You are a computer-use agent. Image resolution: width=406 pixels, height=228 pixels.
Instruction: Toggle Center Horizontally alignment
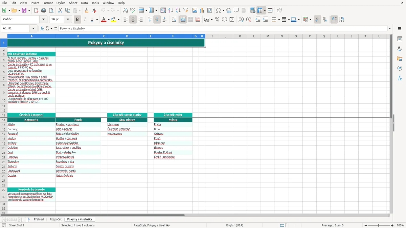click(x=133, y=20)
